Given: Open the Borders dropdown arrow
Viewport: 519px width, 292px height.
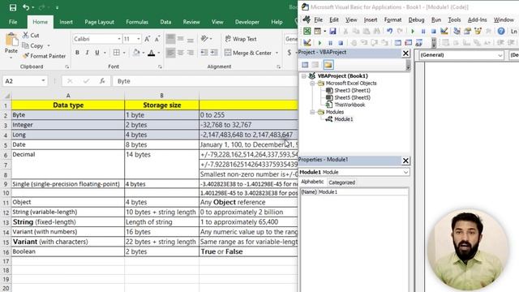Looking at the screenshot, I should 124,53.
